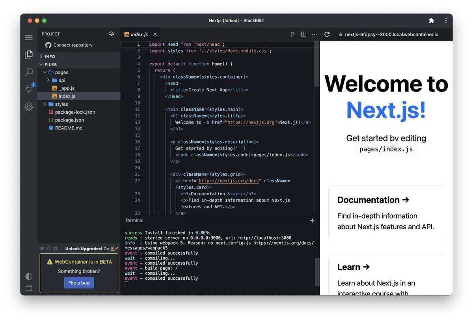Open index.js in the file tree
This screenshot has width=473, height=322.
click(x=79, y=96)
